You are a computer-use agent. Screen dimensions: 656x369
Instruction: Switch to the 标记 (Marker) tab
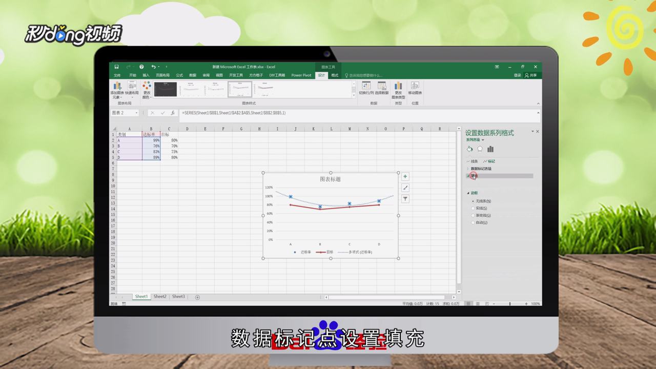tap(489, 161)
